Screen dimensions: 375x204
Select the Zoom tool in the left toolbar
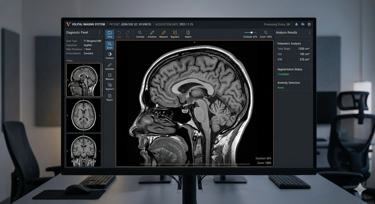[x=109, y=45]
